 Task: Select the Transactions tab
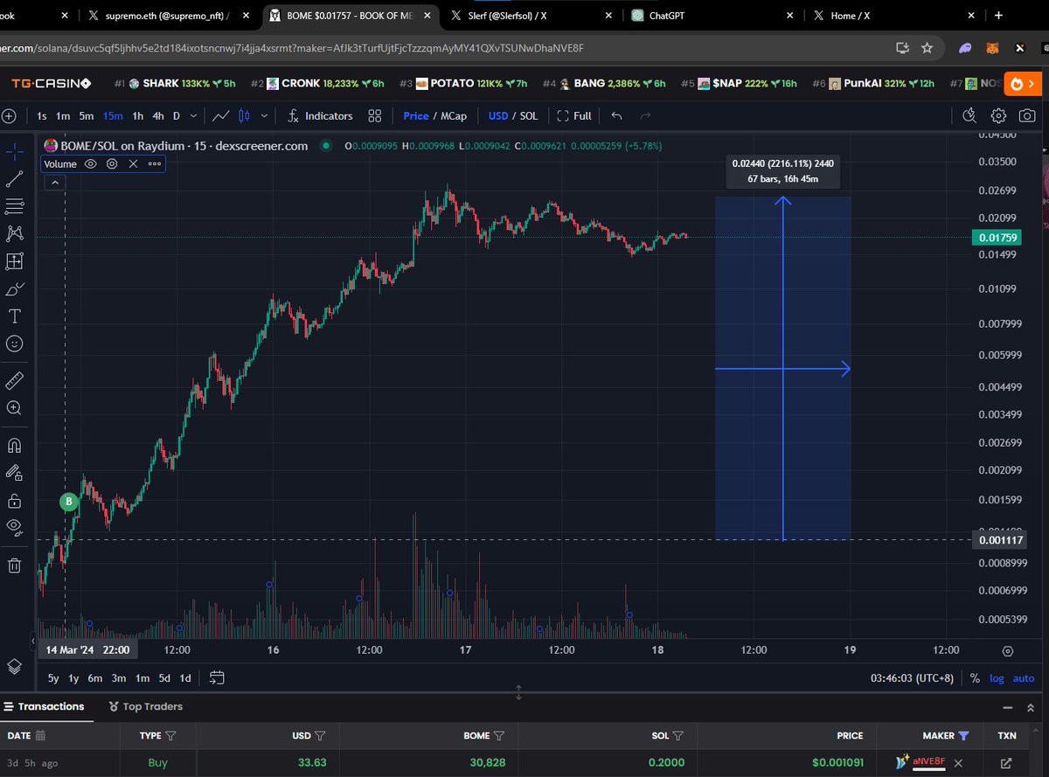click(x=44, y=706)
